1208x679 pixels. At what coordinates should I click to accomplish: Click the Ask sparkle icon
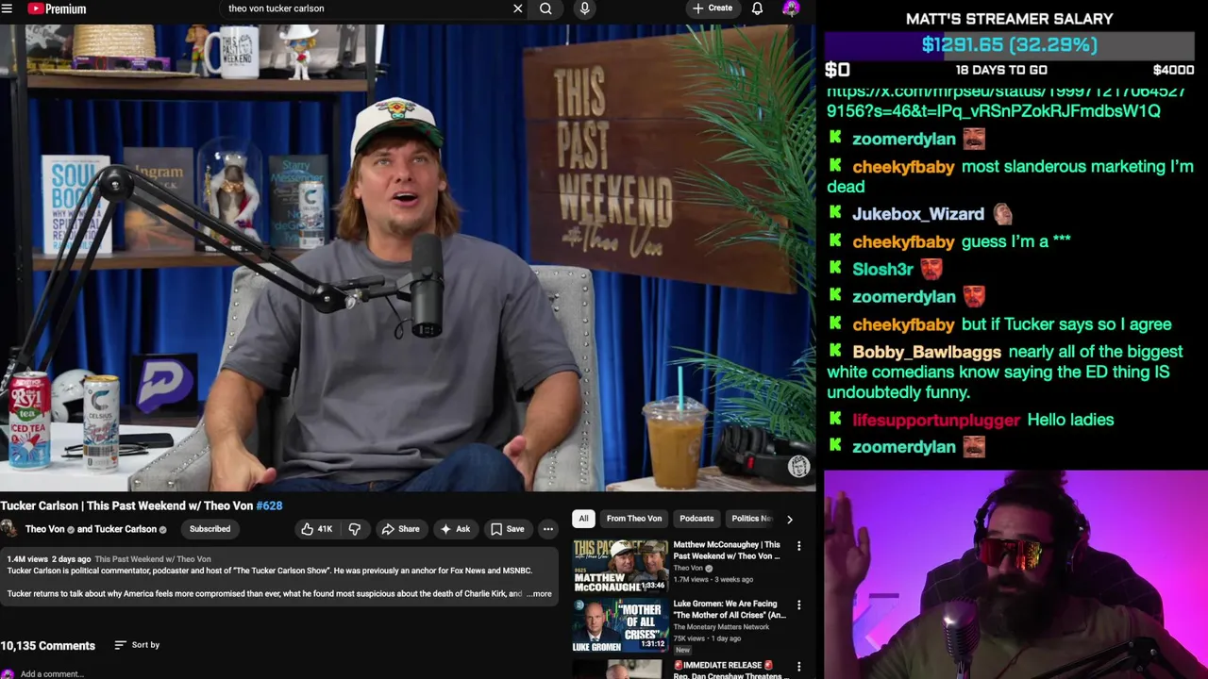coord(445,529)
